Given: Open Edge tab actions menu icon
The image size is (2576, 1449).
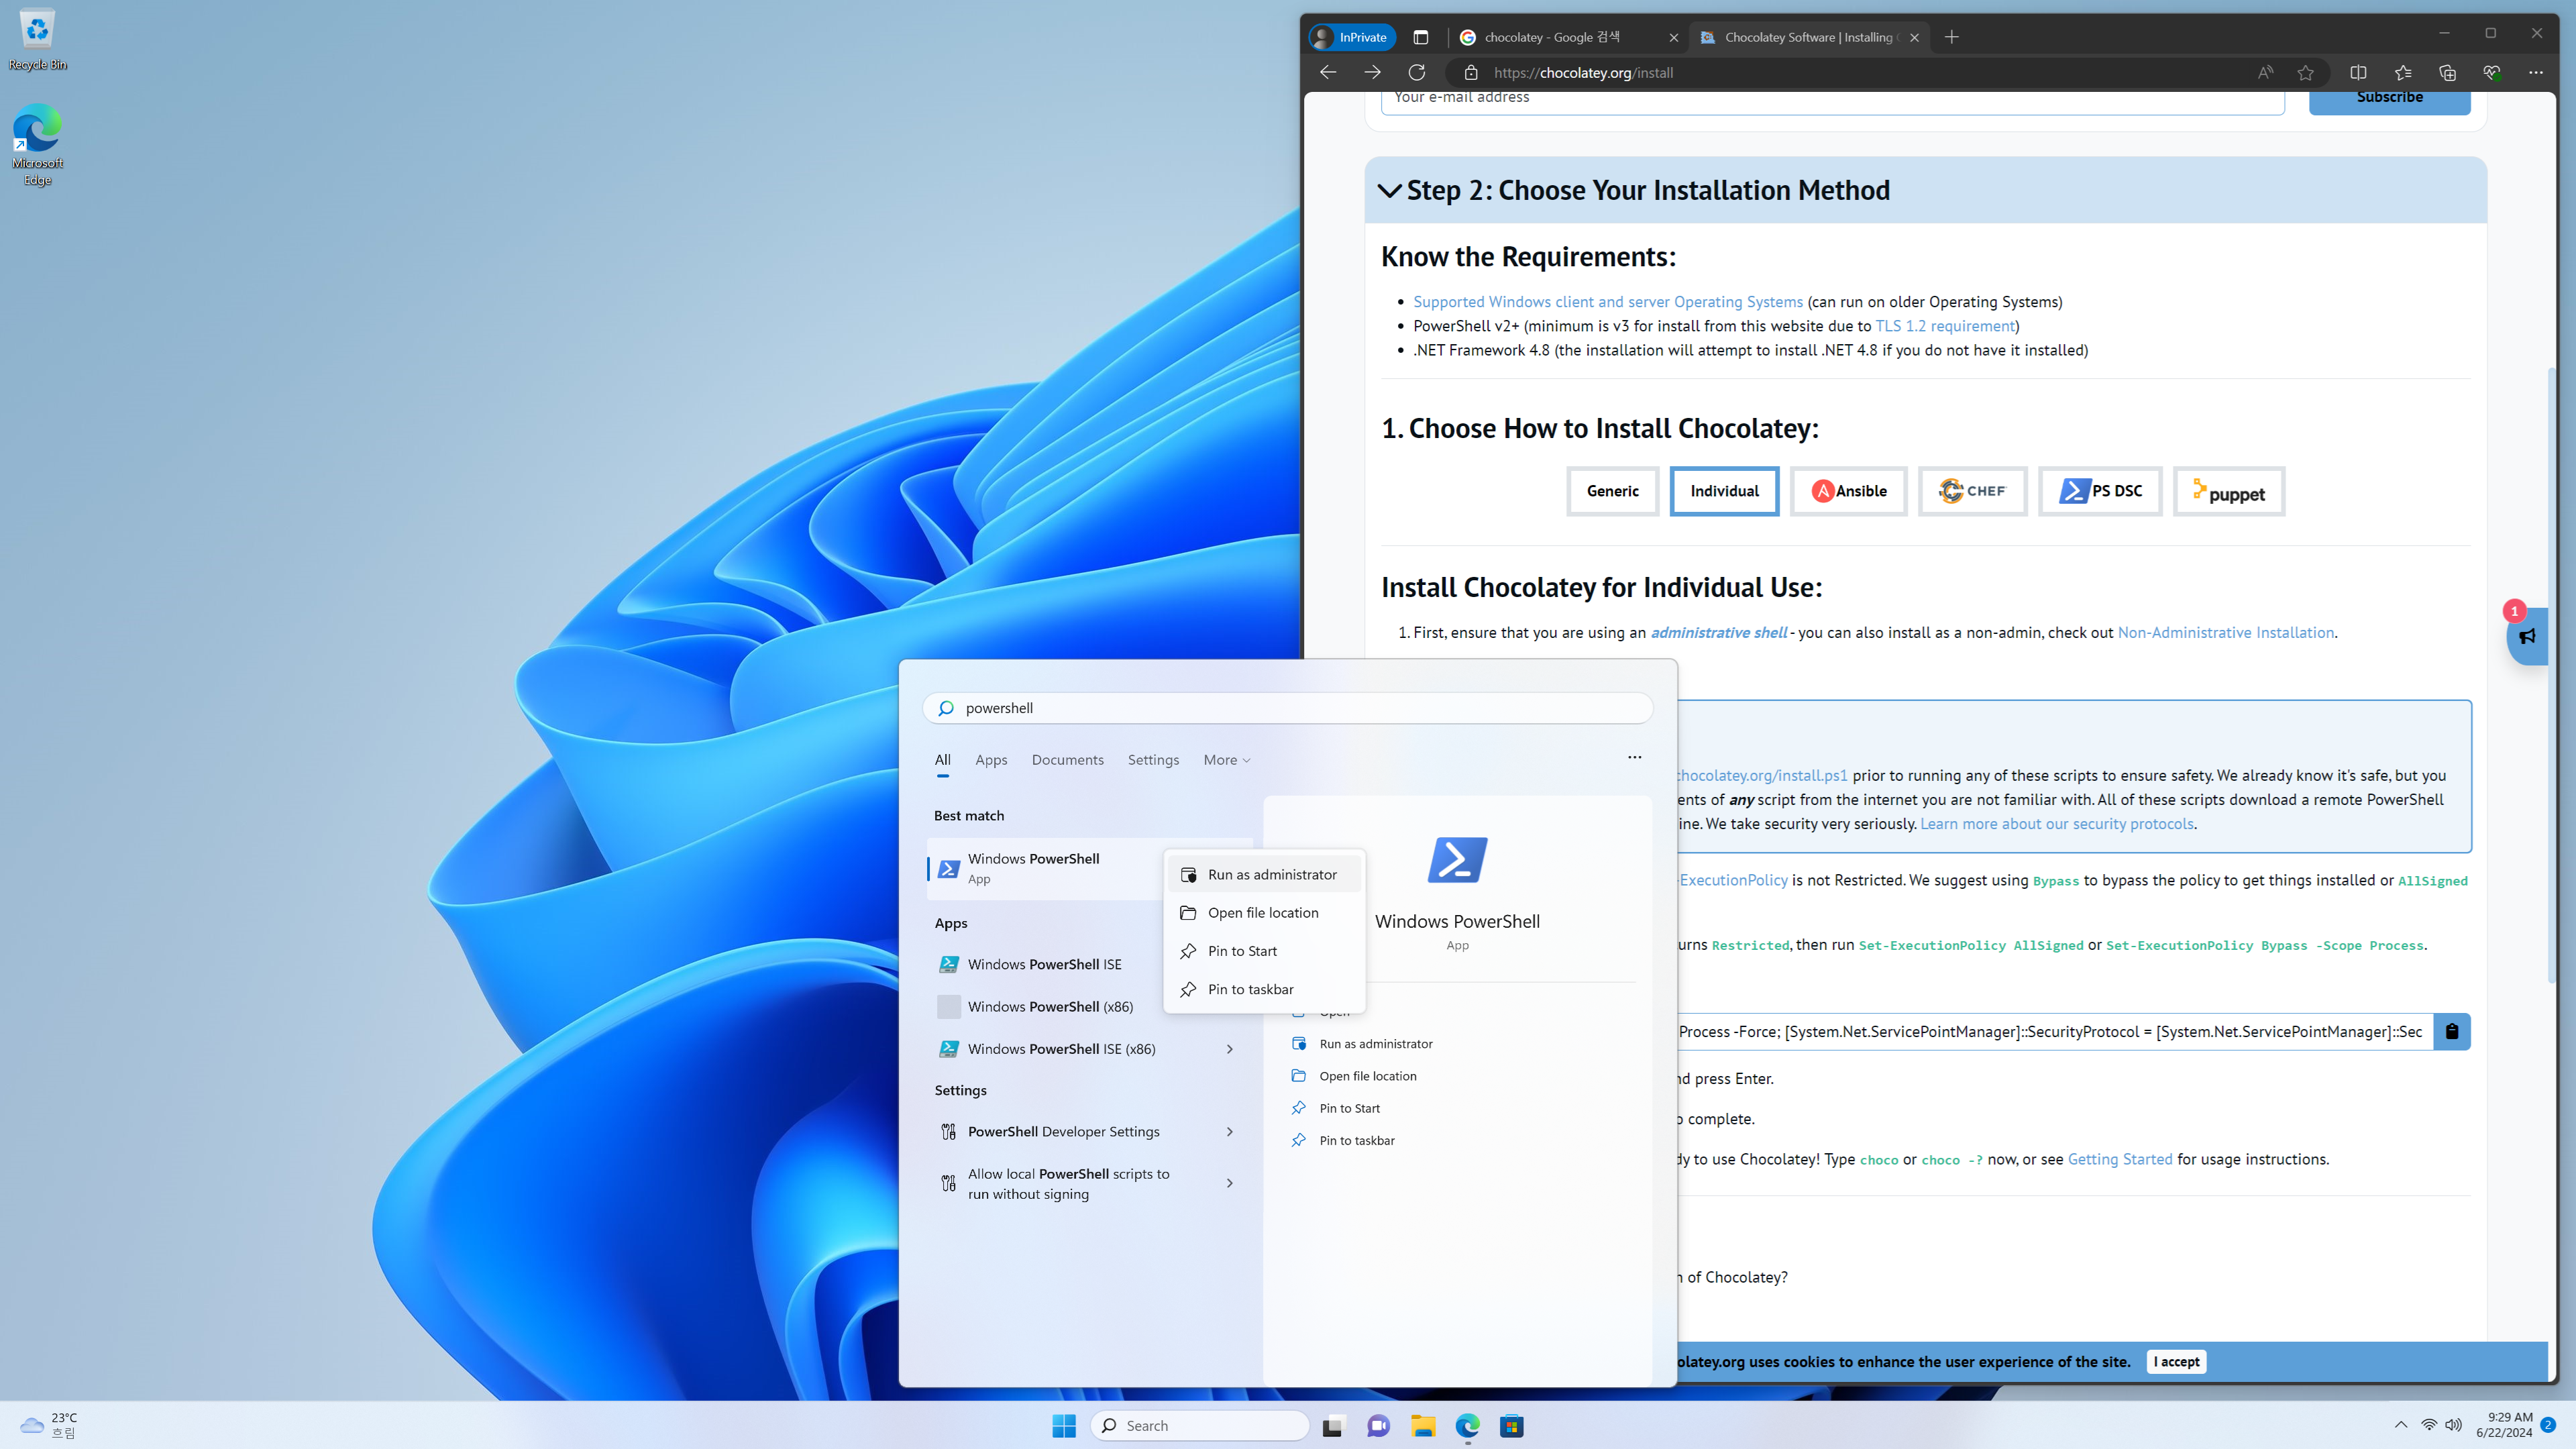Looking at the screenshot, I should 1420,37.
